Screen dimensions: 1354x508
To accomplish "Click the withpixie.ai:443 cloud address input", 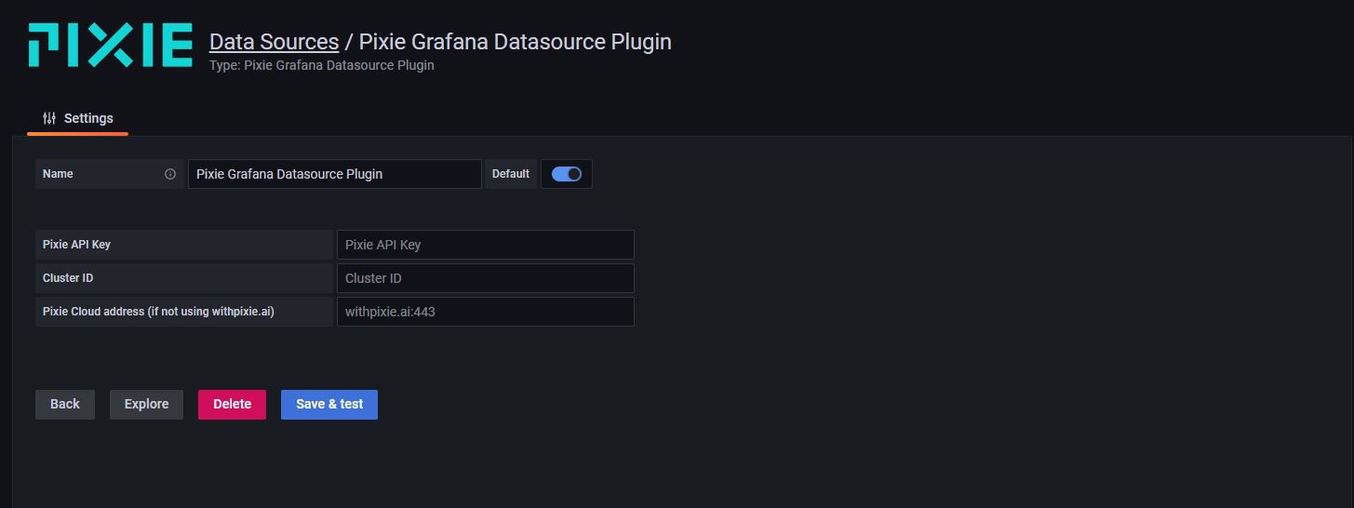I will click(485, 312).
